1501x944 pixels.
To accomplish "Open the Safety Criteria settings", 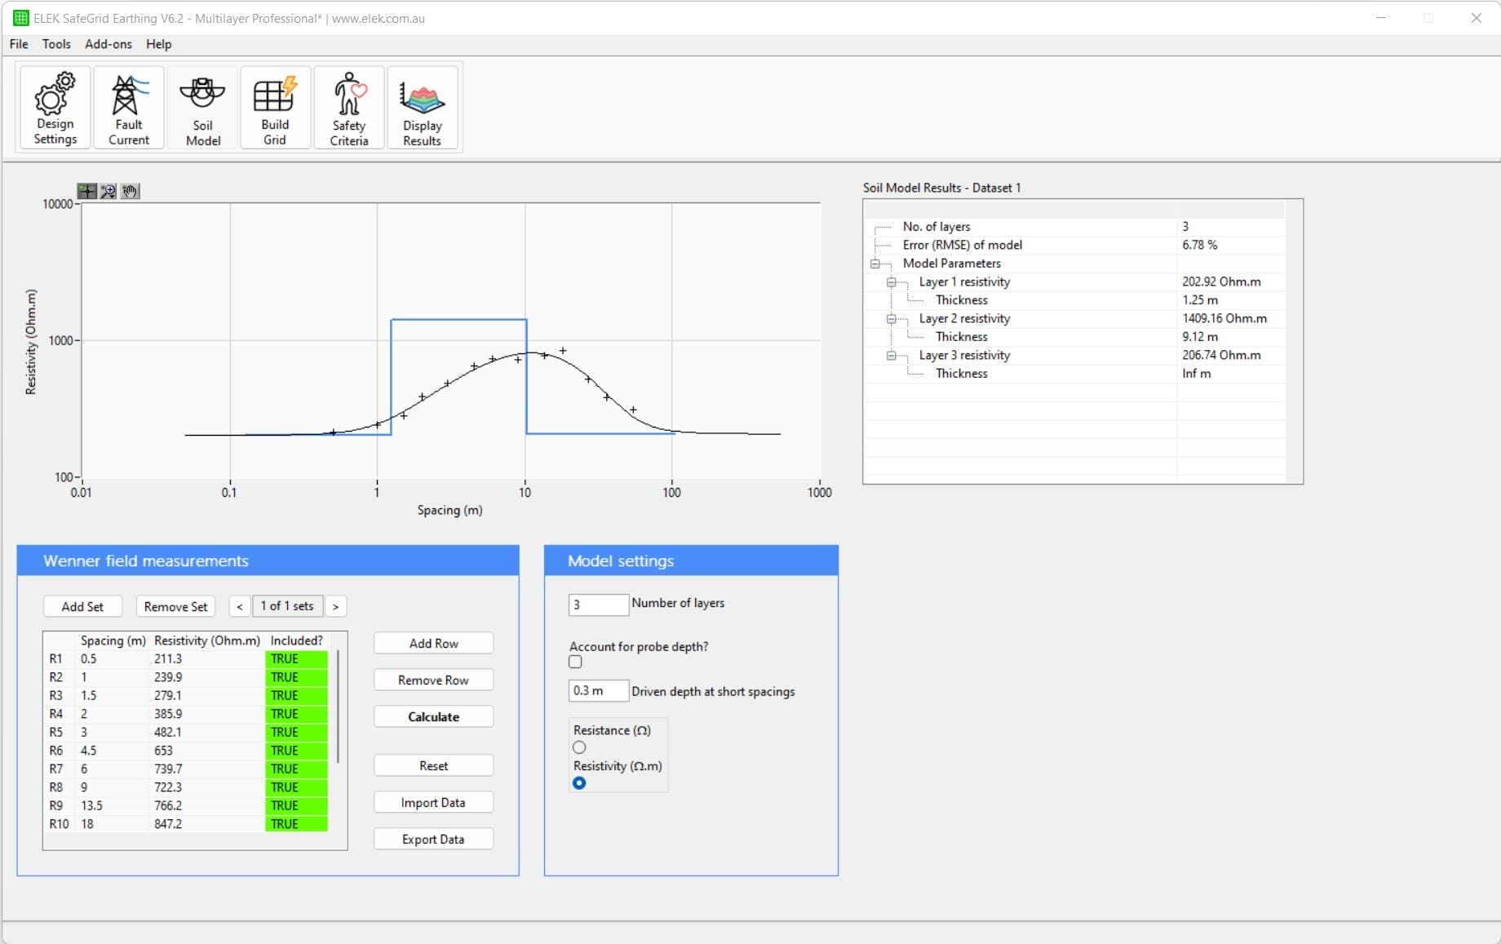I will pos(348,107).
